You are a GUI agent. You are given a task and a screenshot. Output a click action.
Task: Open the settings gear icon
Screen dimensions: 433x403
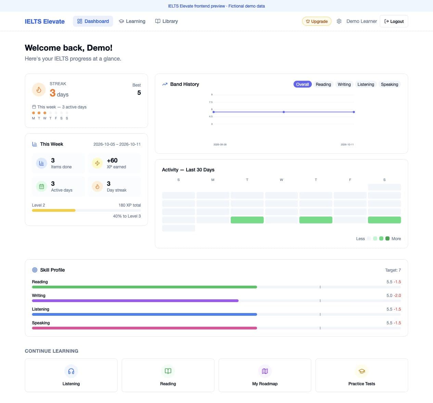click(x=339, y=21)
